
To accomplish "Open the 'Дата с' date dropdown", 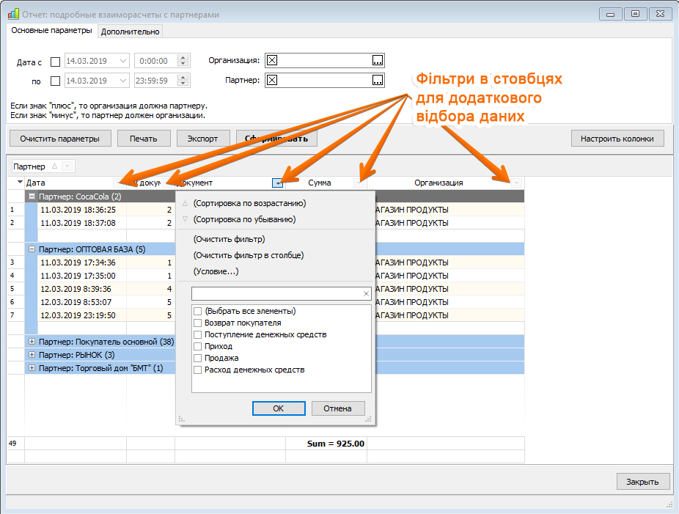I will [x=123, y=61].
